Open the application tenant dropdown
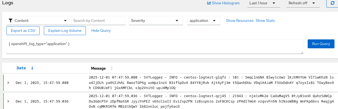This screenshot has width=338, height=109. click(x=204, y=21)
